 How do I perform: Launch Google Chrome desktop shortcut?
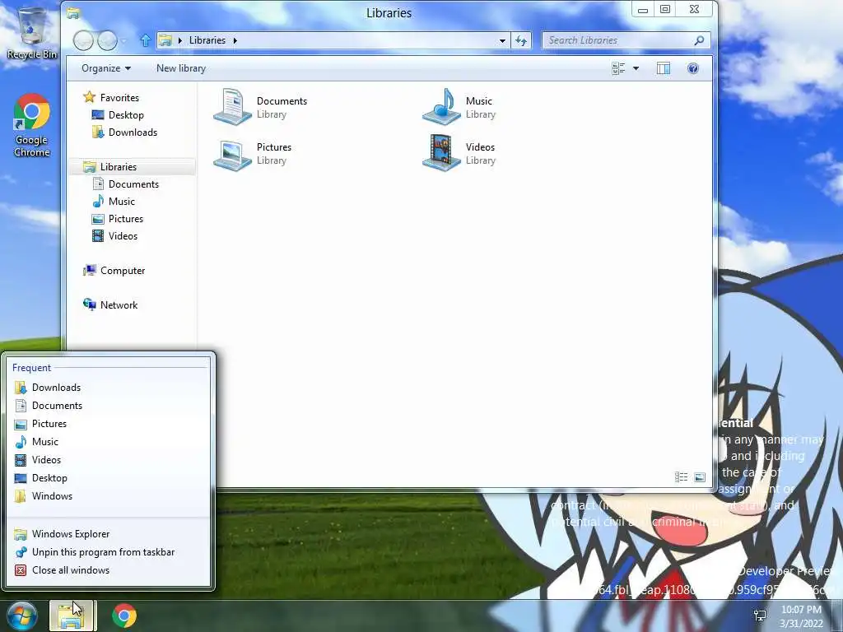pos(32,125)
